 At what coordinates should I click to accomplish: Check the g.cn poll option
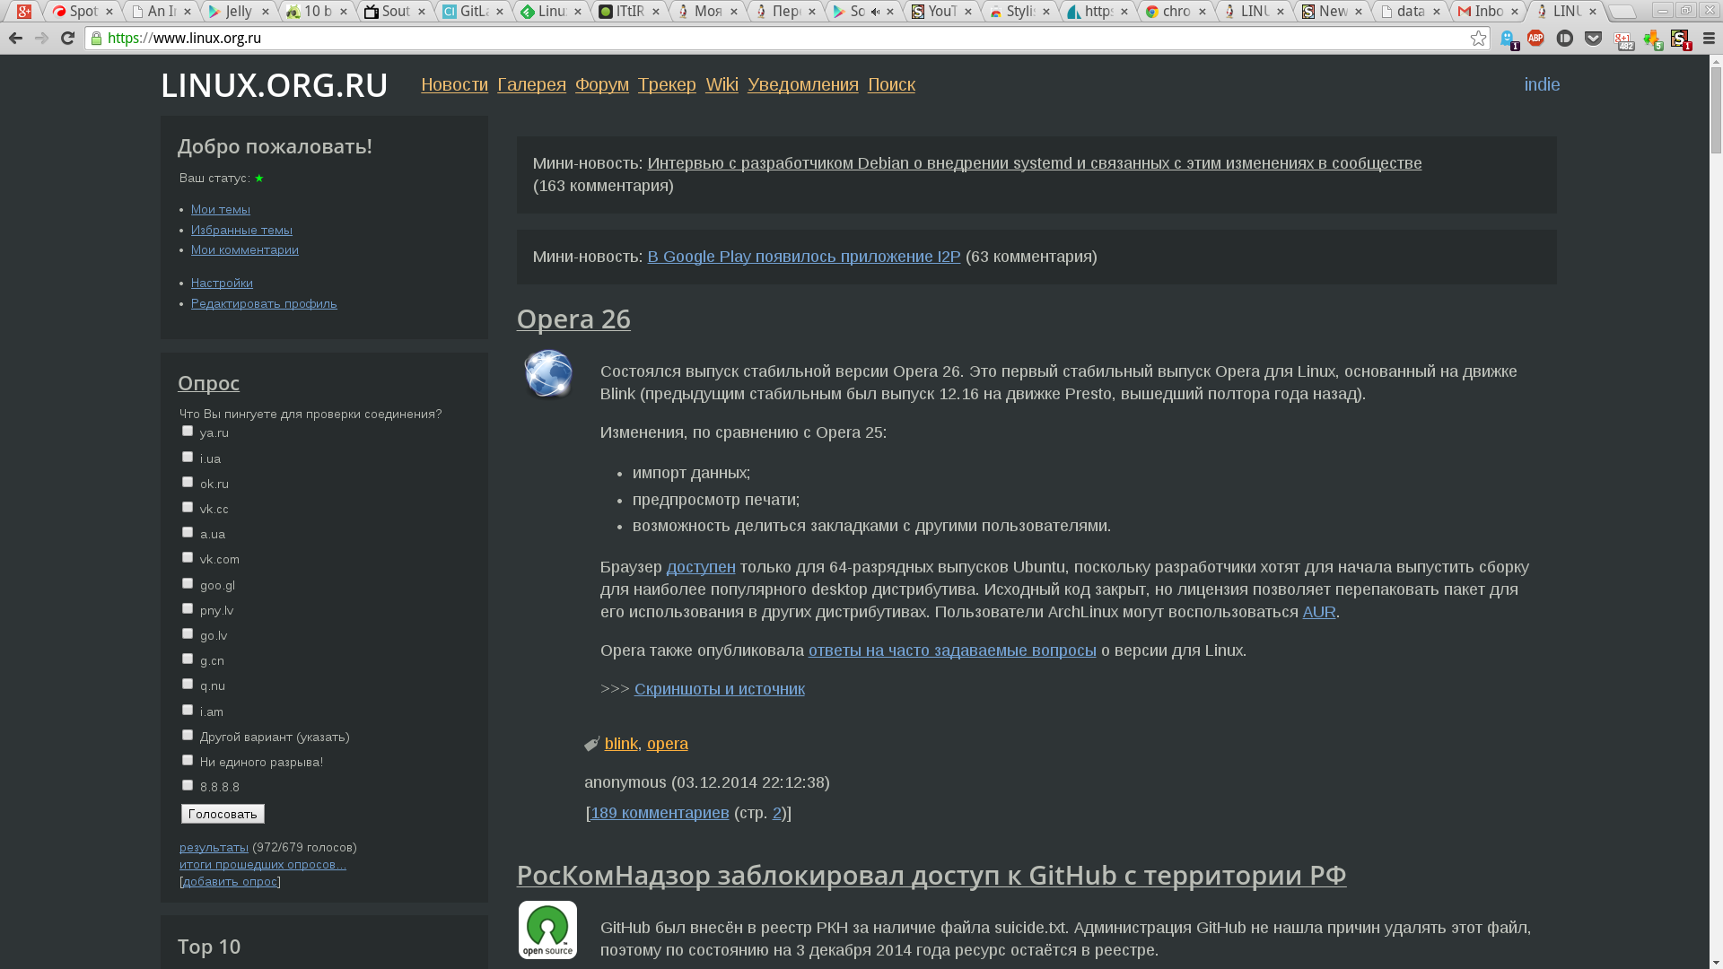(188, 659)
